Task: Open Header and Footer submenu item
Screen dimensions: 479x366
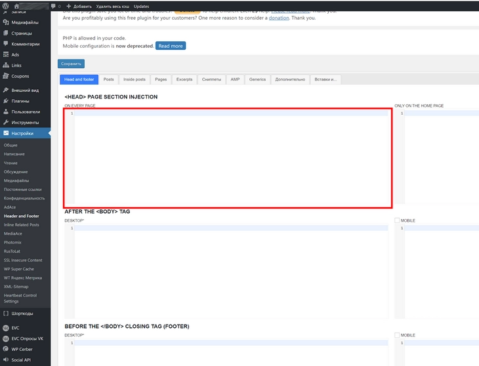Action: [22, 216]
